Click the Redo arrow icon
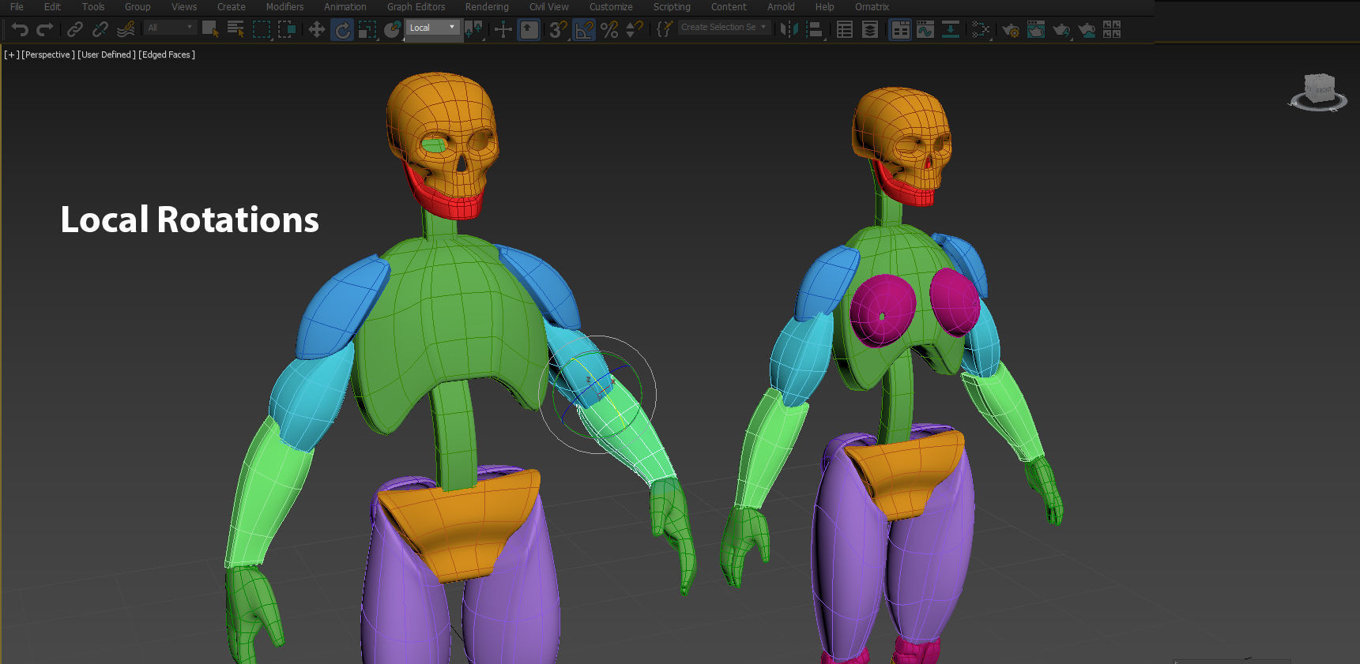The width and height of the screenshot is (1360, 664). point(45,29)
